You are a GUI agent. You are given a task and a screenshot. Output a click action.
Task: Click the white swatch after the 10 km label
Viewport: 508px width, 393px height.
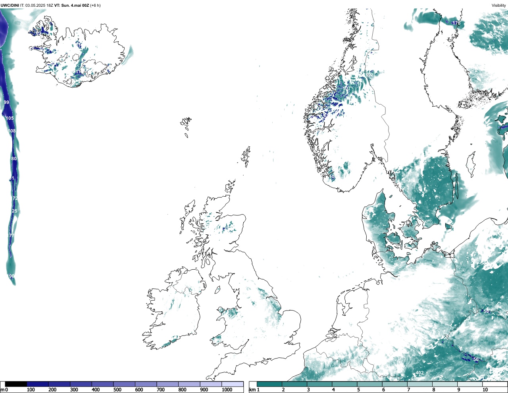[x=495, y=384]
